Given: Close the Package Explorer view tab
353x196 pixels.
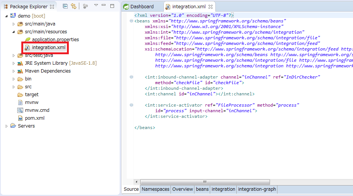Looking at the screenshot, I should 52,6.
